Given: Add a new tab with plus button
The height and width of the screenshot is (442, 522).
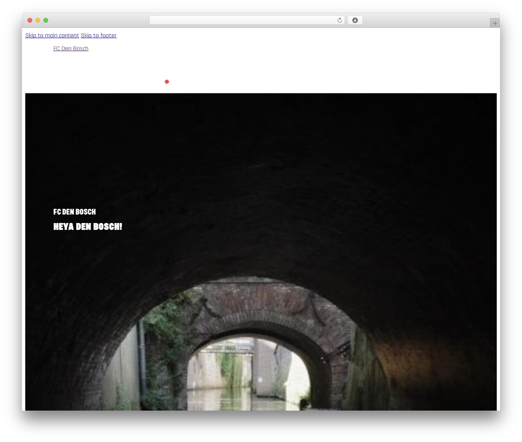Looking at the screenshot, I should [495, 23].
